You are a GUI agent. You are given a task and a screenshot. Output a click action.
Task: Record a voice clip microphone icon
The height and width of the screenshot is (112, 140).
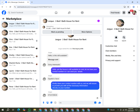(43, 103)
